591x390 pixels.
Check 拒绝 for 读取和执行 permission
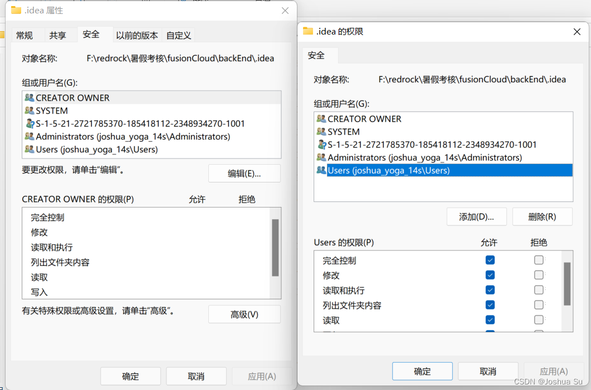coord(539,290)
